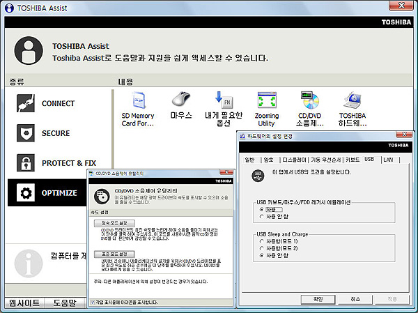Switch to the LAN tab
Screen dimensions: 418x313
(x=389, y=160)
